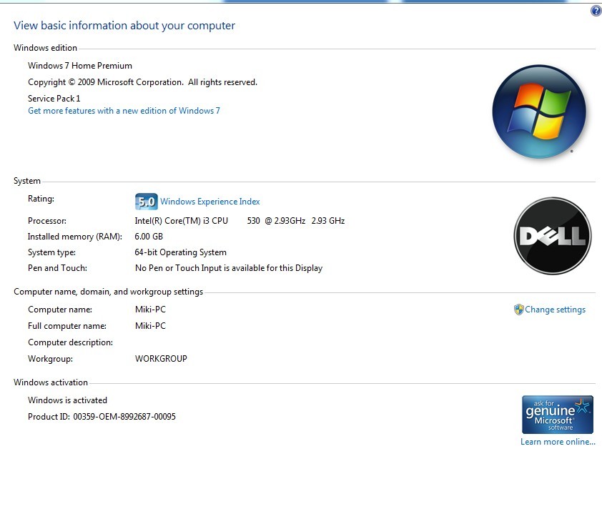
Task: Click the Windows logo orb image
Action: click(539, 112)
